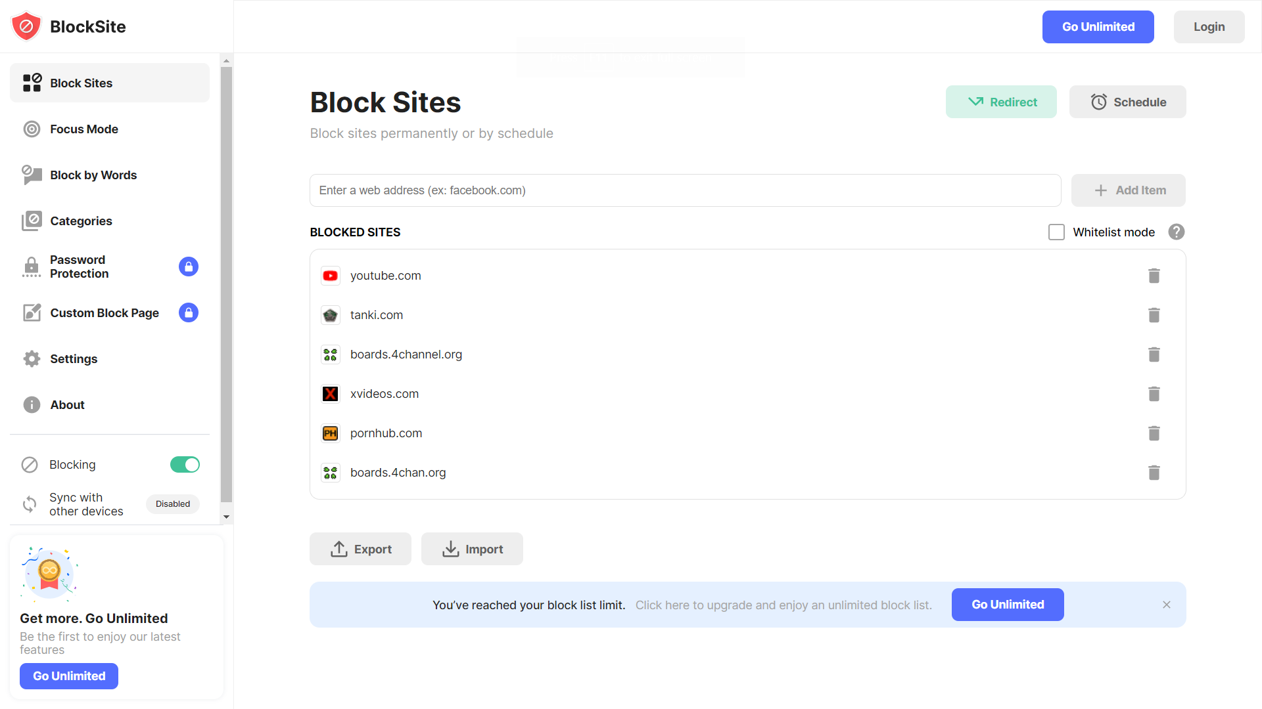This screenshot has width=1262, height=709.
Task: Select the tanki.com entry text
Action: coord(377,315)
